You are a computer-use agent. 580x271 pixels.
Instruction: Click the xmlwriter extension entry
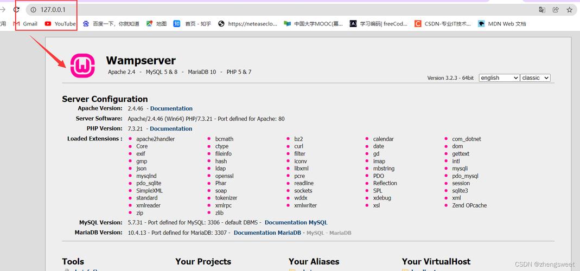(x=305, y=205)
